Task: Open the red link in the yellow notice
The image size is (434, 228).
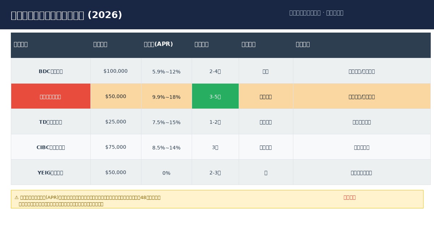Action: tap(349, 198)
